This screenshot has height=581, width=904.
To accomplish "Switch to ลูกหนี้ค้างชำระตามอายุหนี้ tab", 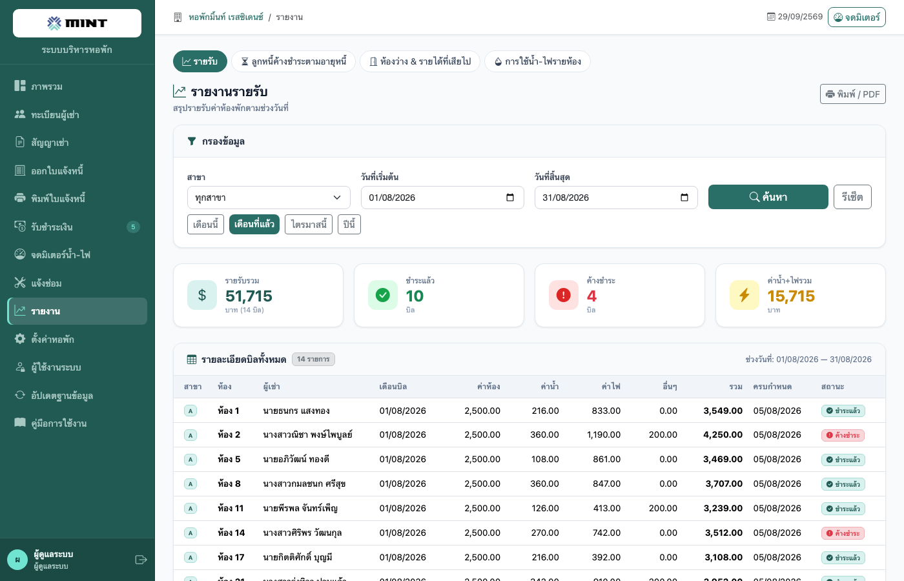I will tap(293, 61).
